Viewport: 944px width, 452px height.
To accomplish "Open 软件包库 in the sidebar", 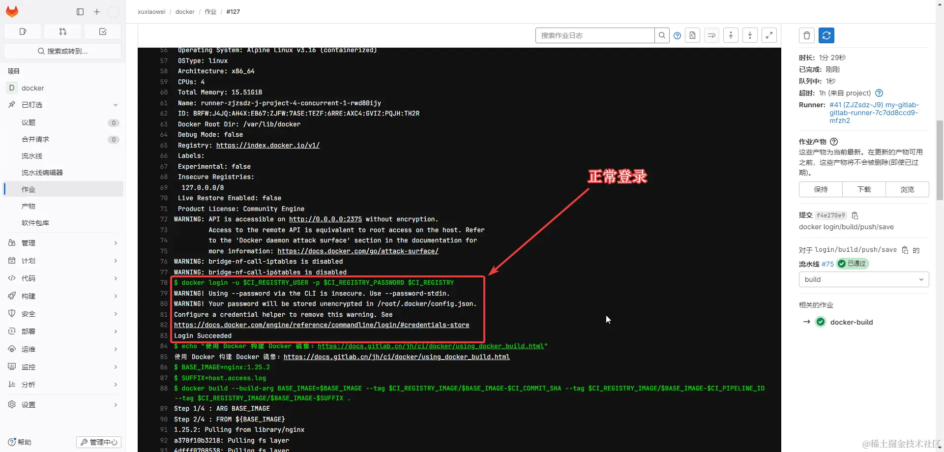I will (x=63, y=223).
